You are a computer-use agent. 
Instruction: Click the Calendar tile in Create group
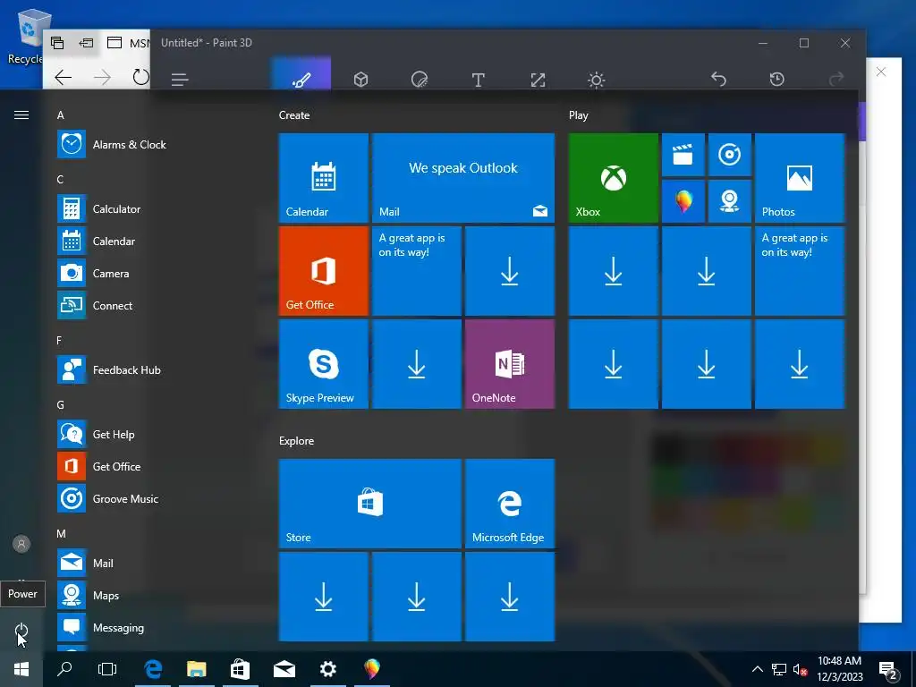(324, 178)
